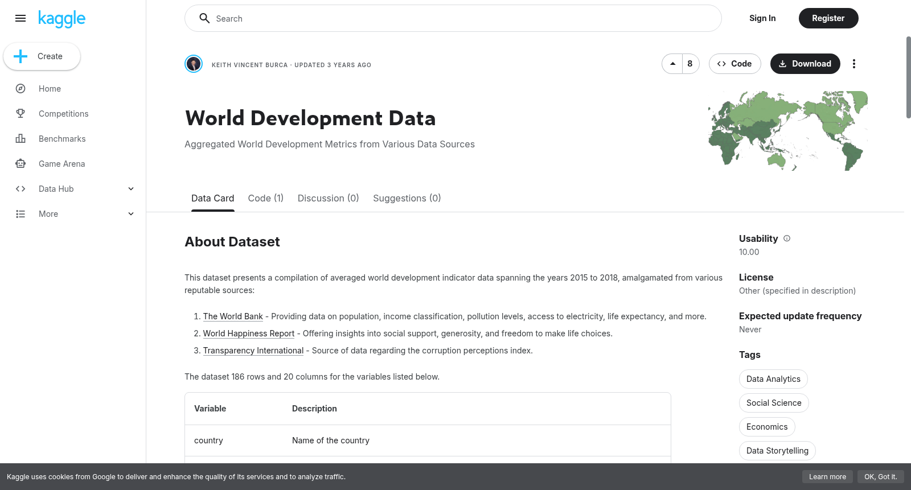Image resolution: width=911 pixels, height=490 pixels.
Task: Click the Usability value 10.00
Action: [x=749, y=252]
